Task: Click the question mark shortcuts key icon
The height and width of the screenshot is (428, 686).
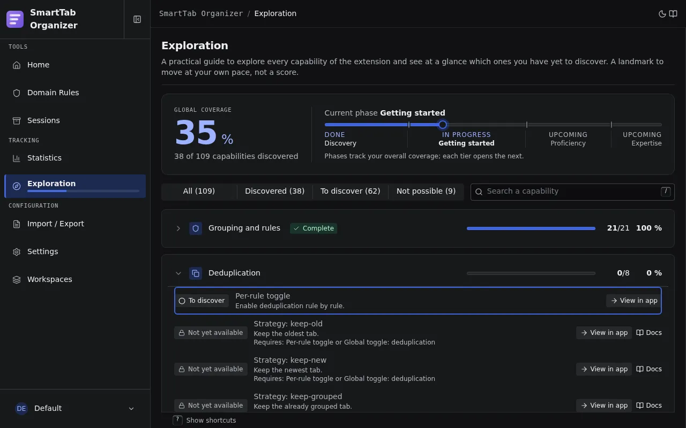Action: [178, 420]
